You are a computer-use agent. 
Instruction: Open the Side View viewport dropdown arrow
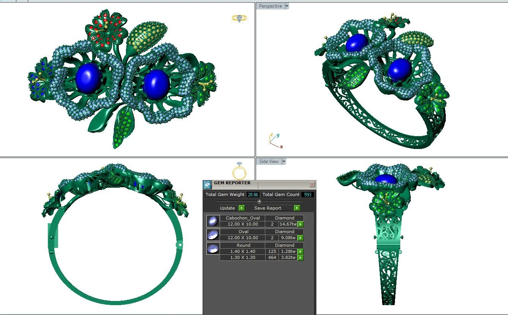283,161
